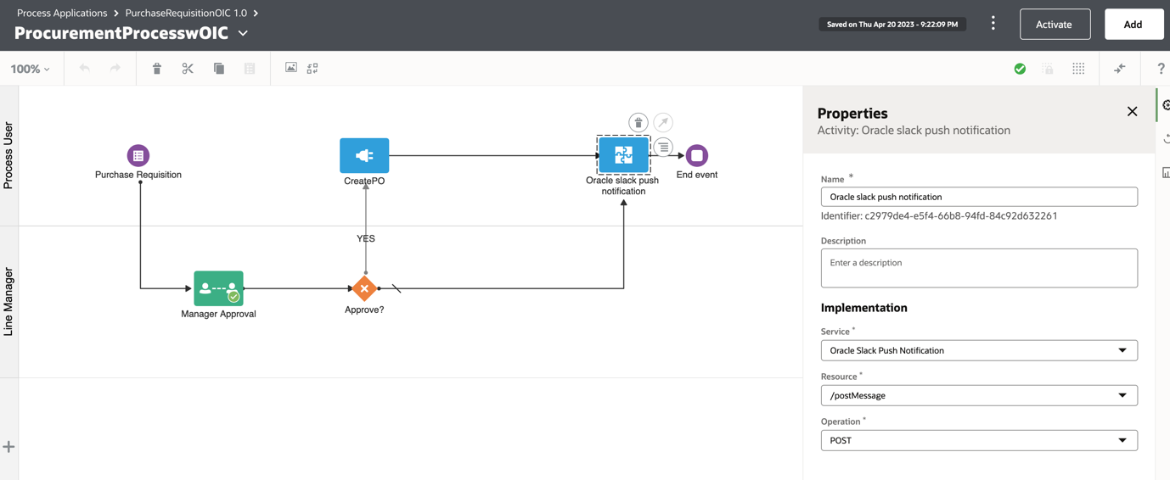Click the green validation checkmark icon
Image resolution: width=1170 pixels, height=480 pixels.
point(1020,69)
